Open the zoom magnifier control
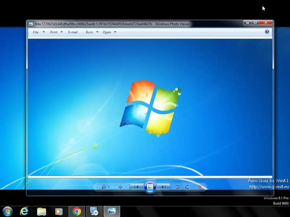Image resolution: width=290 pixels, height=217 pixels. 105,187
